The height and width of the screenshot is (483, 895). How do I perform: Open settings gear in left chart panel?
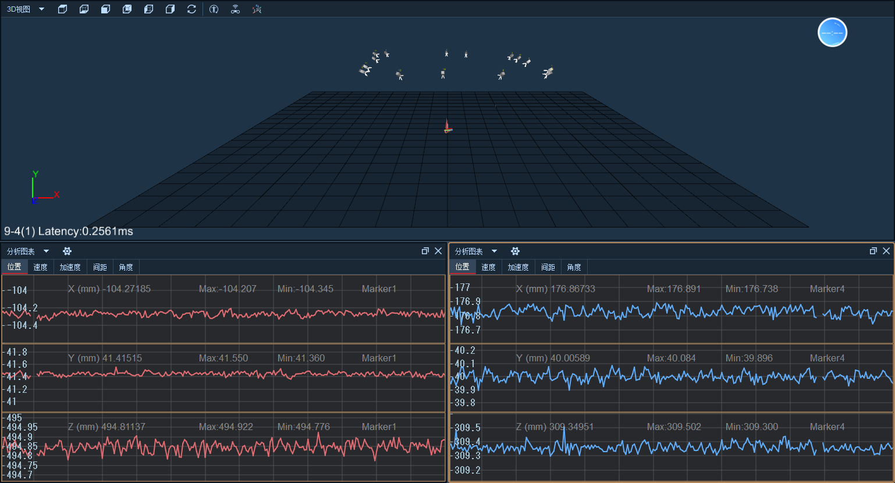[67, 251]
